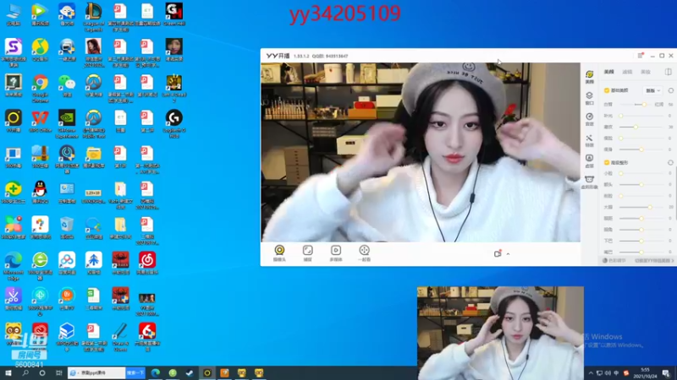The image size is (677, 380).
Task: Select the 捕捉 screen capture icon
Action: [x=307, y=253]
